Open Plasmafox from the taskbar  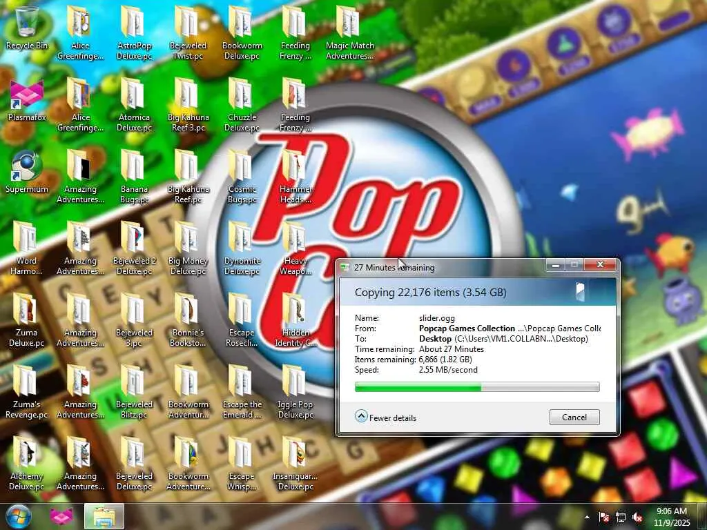tap(61, 516)
